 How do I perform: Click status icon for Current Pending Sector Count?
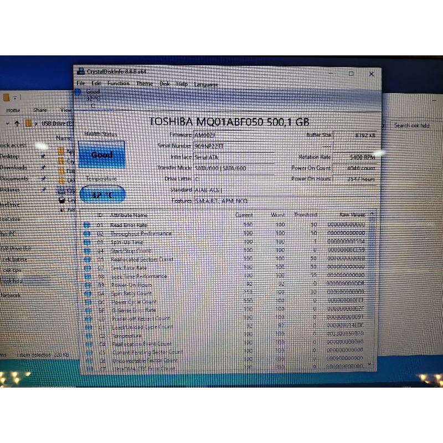(x=89, y=353)
